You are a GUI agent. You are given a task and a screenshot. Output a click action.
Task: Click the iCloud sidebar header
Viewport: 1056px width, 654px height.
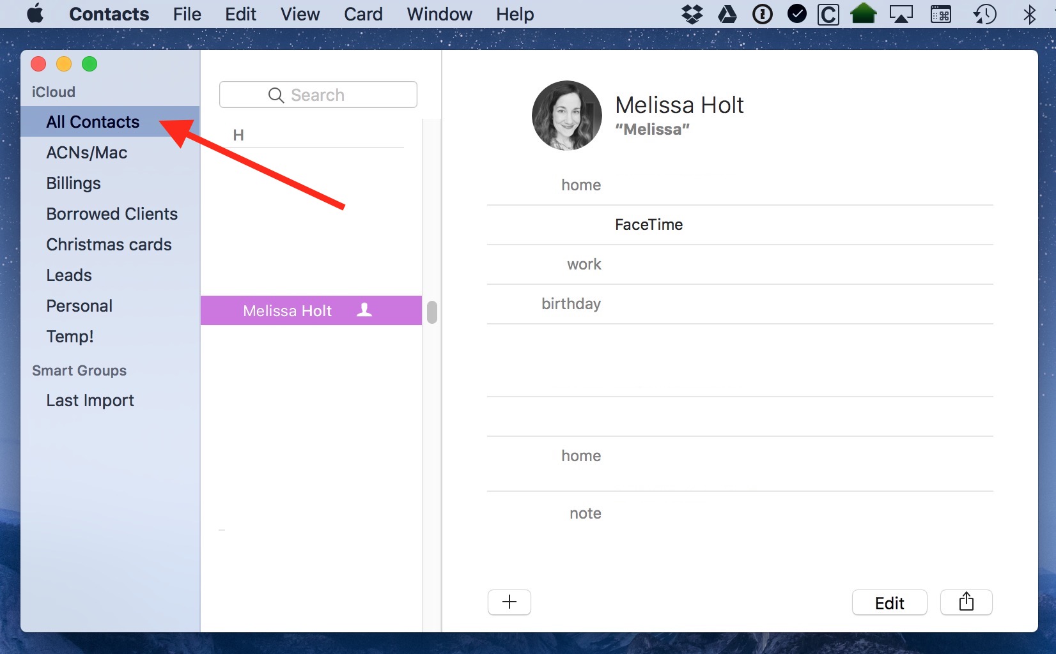pyautogui.click(x=54, y=92)
